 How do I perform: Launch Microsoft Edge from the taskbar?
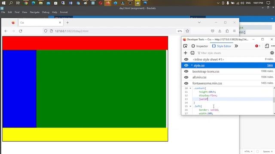34,3
